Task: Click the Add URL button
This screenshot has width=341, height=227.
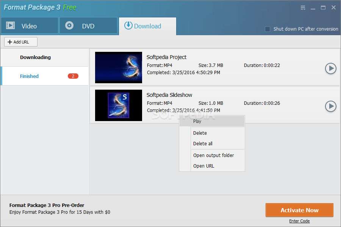Action: (21, 42)
